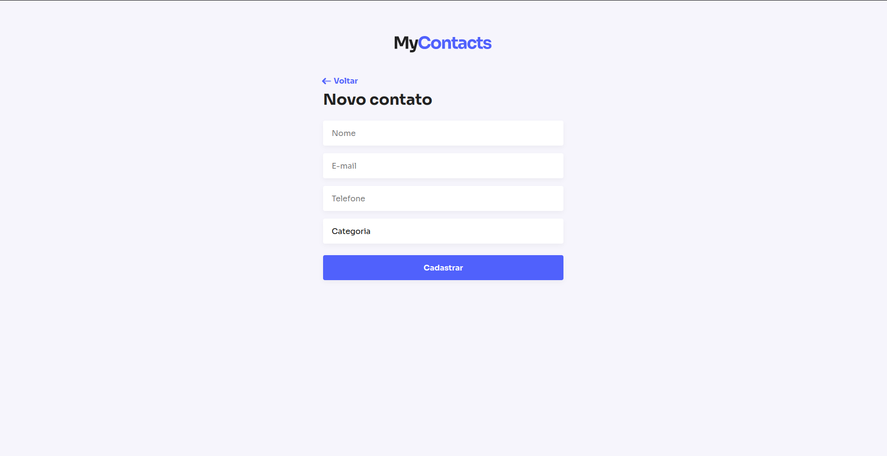887x456 pixels.
Task: Focus the Nome input field
Action: [x=443, y=133]
